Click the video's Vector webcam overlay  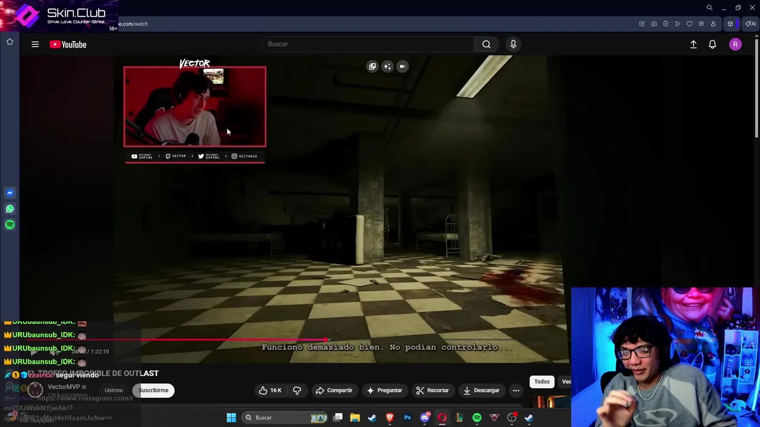pyautogui.click(x=195, y=107)
